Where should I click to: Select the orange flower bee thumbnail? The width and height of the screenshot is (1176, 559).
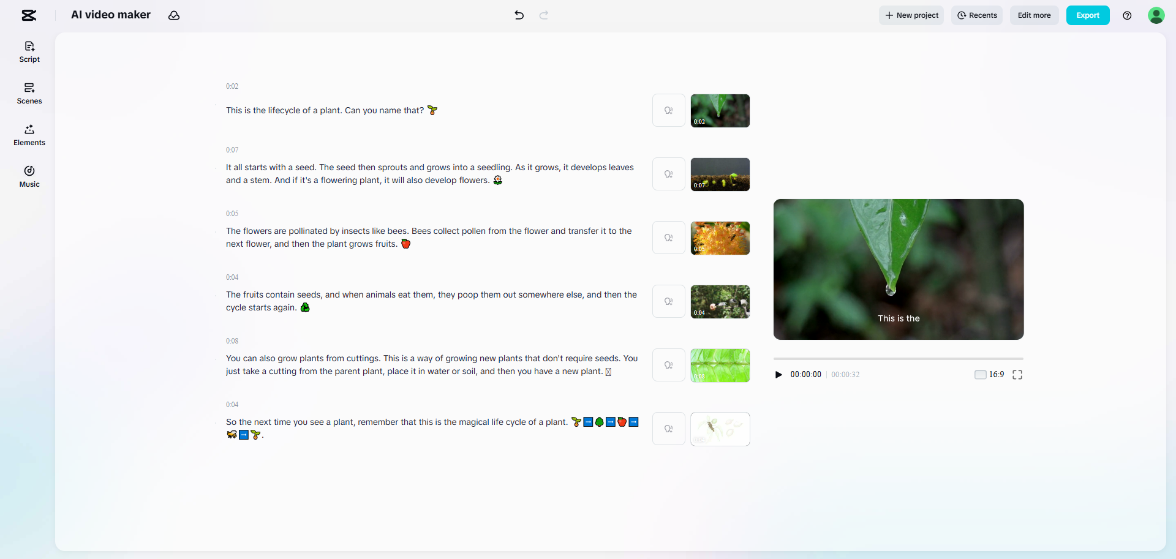click(x=720, y=238)
